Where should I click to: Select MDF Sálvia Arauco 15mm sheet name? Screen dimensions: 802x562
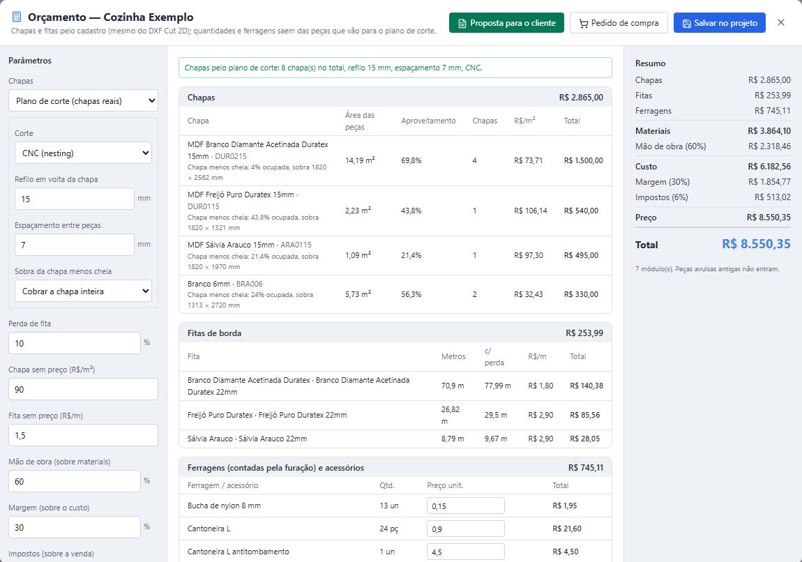pyautogui.click(x=231, y=245)
